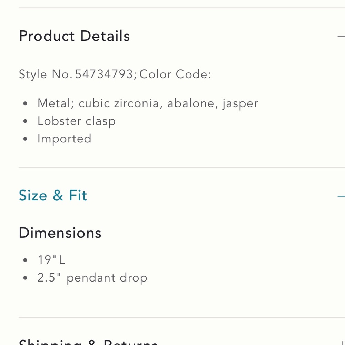The width and height of the screenshot is (345, 345).
Task: Click the word jasper in materials
Action: (x=240, y=103)
